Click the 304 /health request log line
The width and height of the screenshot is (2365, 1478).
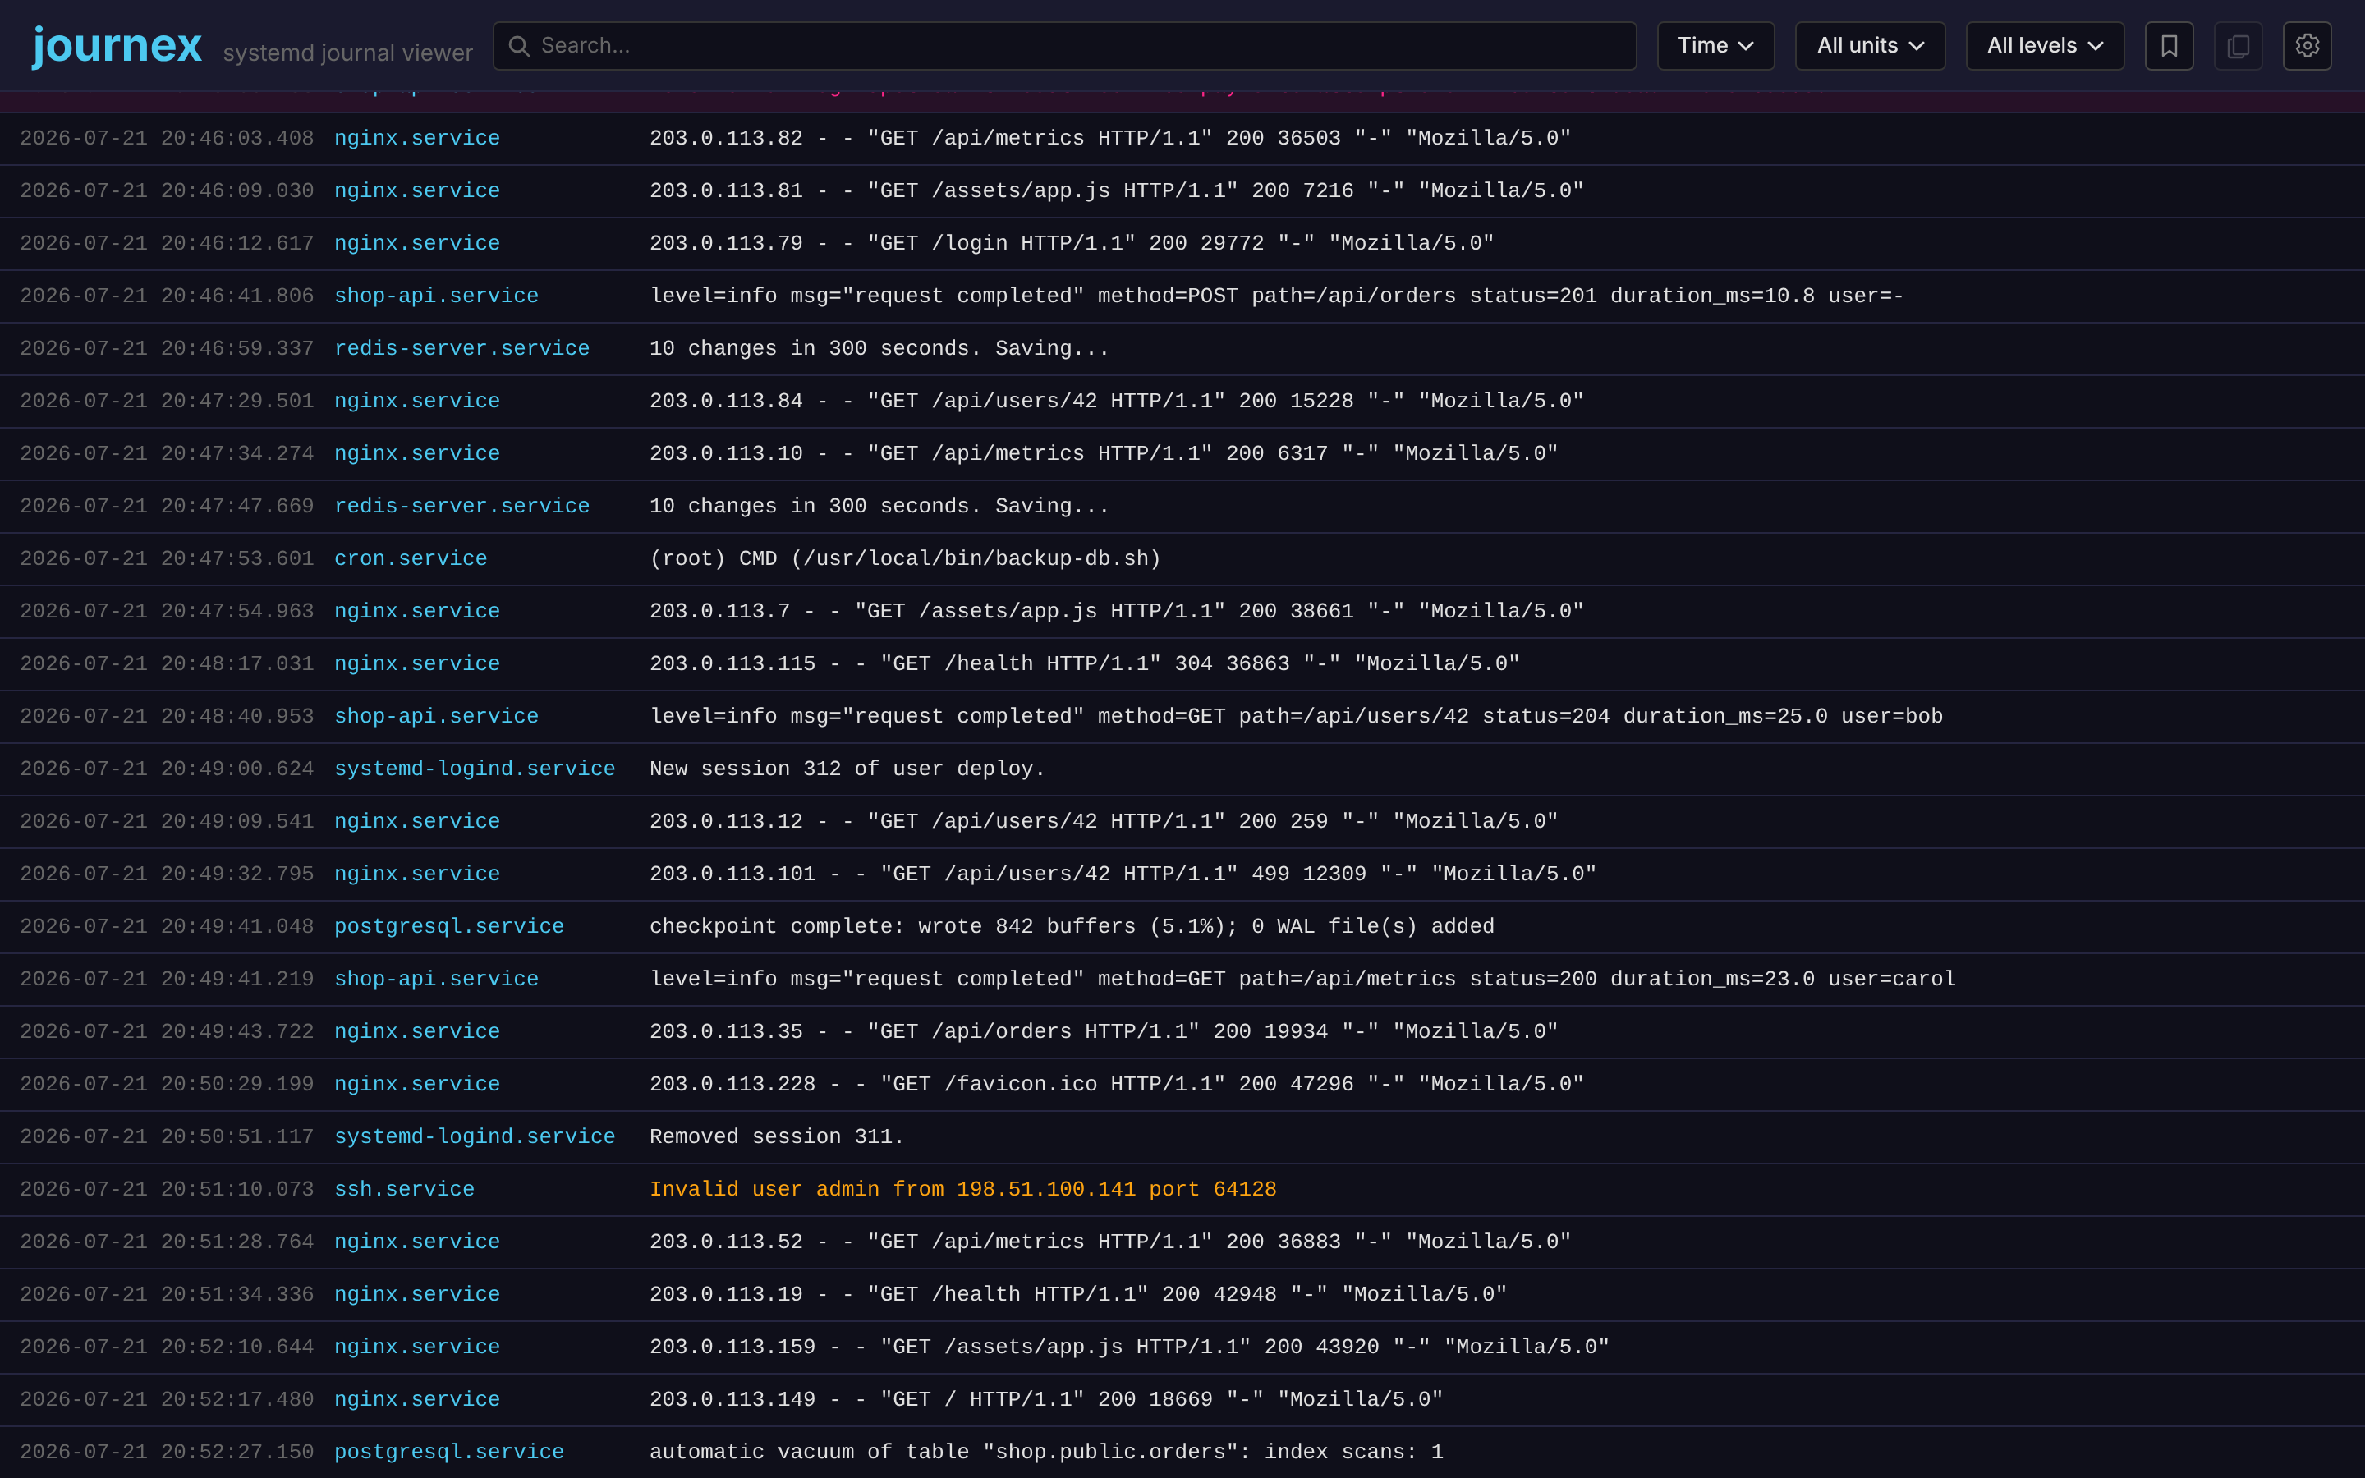pyautogui.click(x=1085, y=665)
